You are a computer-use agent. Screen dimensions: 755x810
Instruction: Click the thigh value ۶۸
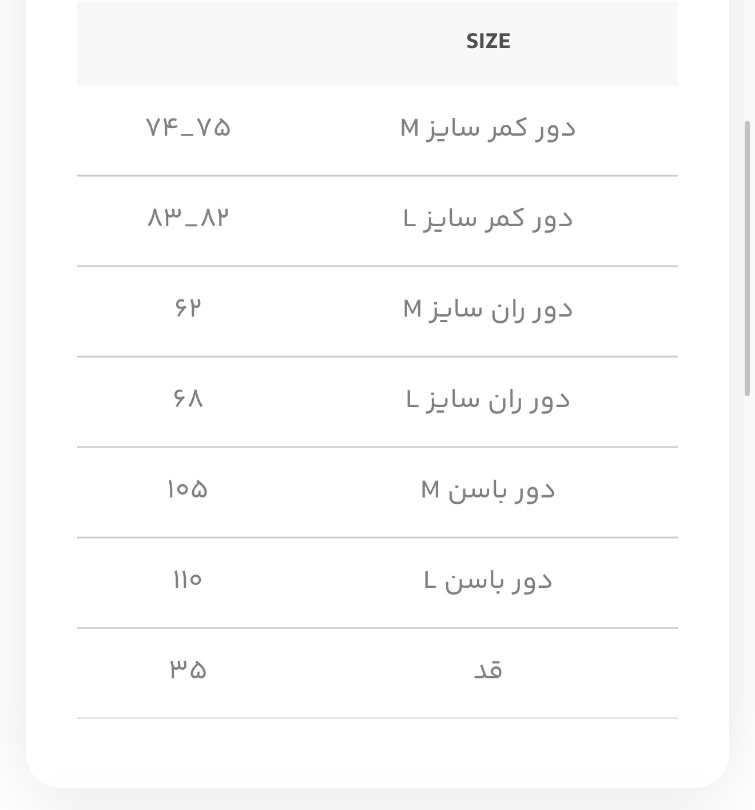188,398
